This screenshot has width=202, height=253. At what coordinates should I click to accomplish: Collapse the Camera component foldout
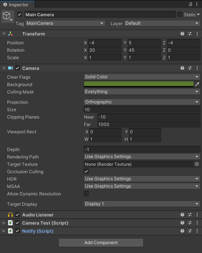click(x=4, y=68)
